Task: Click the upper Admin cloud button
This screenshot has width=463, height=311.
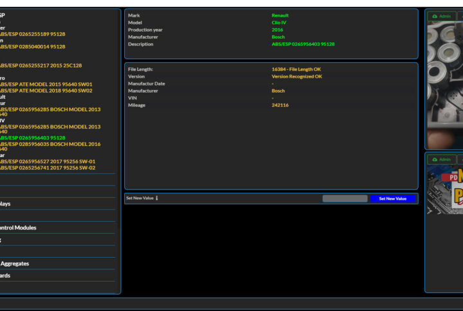Action: (441, 16)
